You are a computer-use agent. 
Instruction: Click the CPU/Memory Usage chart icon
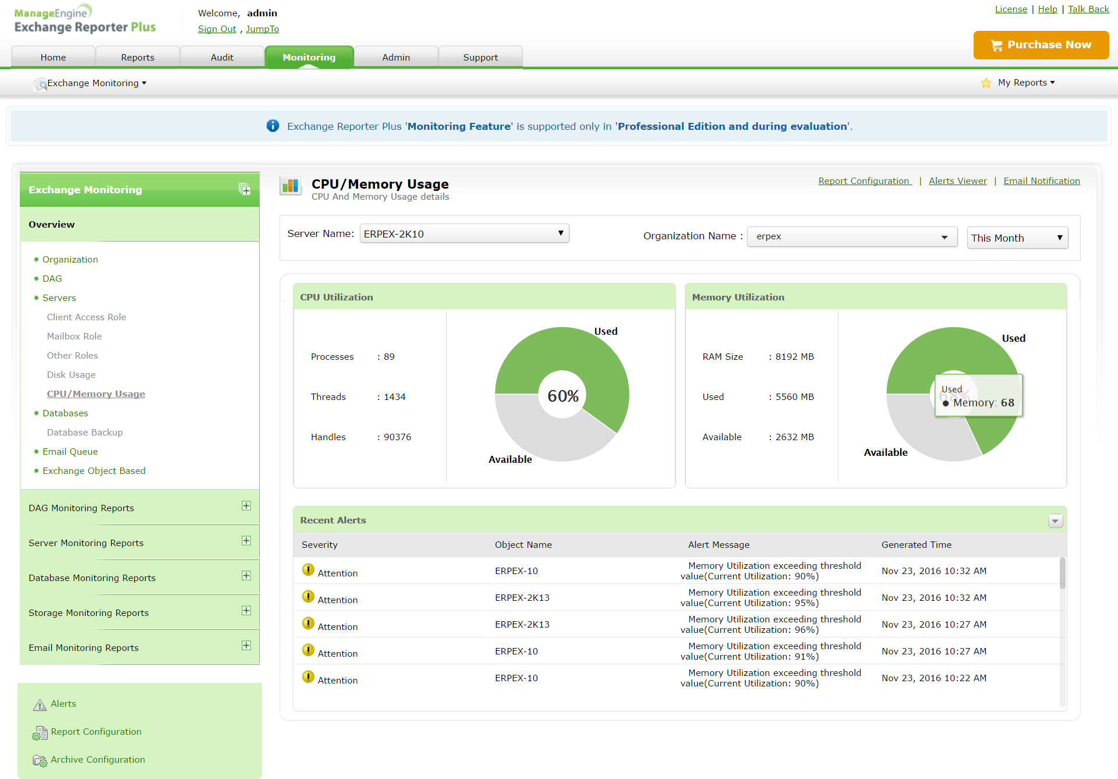click(291, 186)
